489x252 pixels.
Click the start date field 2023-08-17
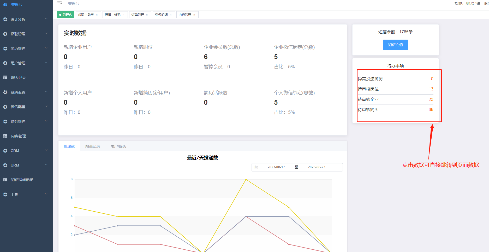276,167
